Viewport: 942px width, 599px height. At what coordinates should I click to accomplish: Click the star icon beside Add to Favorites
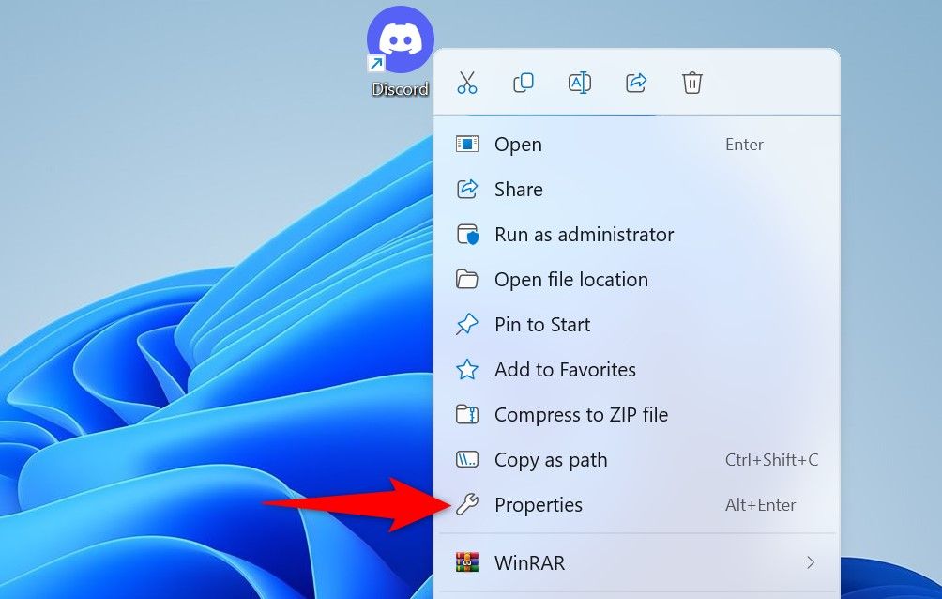click(x=470, y=369)
